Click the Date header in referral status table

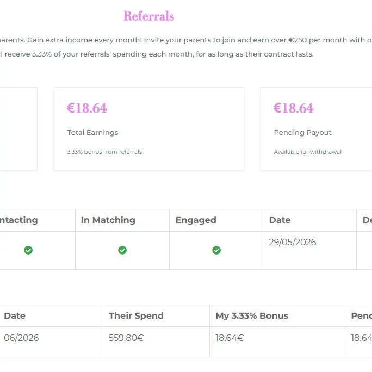tap(280, 220)
